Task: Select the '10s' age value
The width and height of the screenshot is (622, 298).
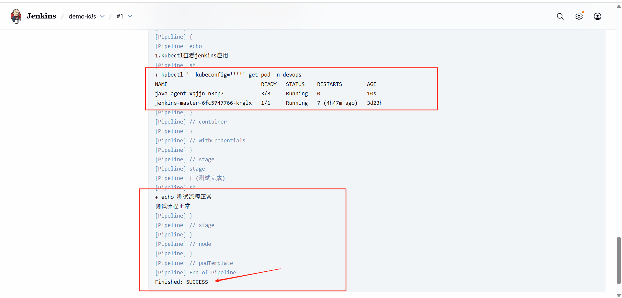Action: tap(372, 93)
